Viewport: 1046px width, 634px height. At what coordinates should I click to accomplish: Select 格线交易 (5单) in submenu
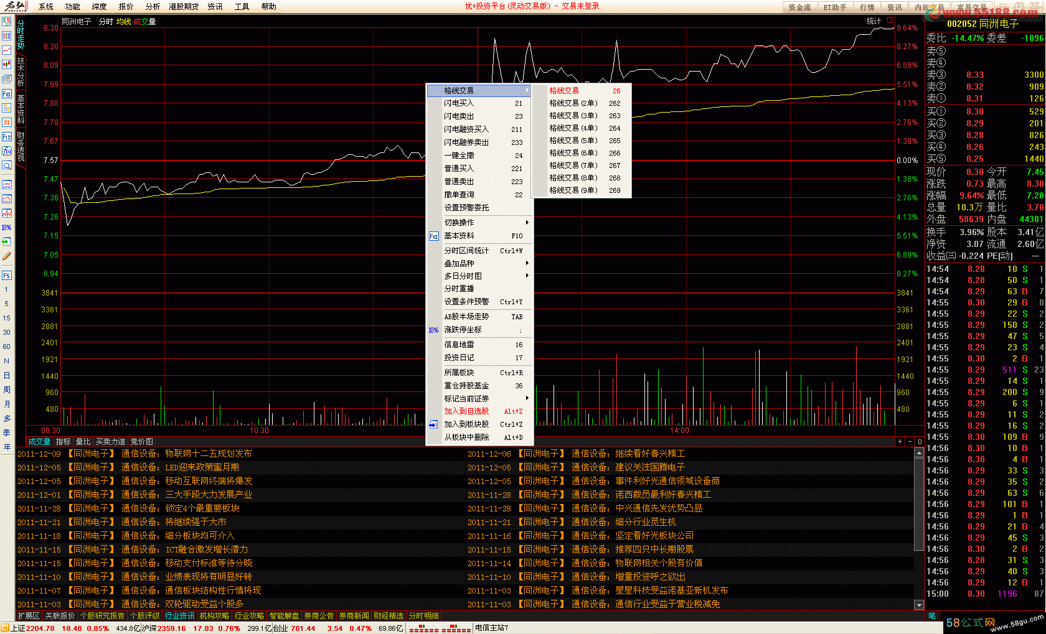582,141
